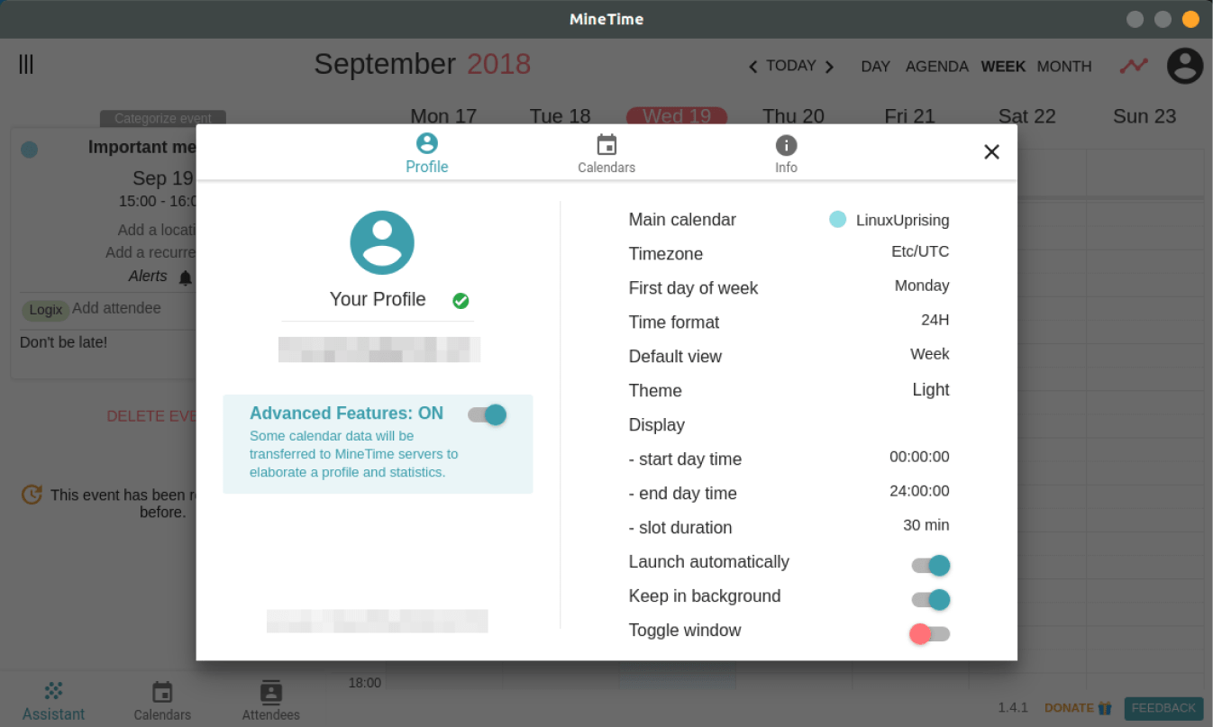Close the settings dialog with X
Viewport: 1213px width, 727px height.
991,152
